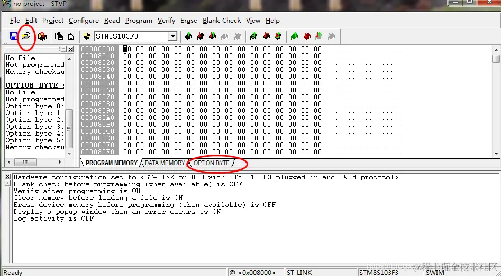501x276 pixels.
Task: Program active sectors using second-group red chip icon
Action: pos(266,36)
